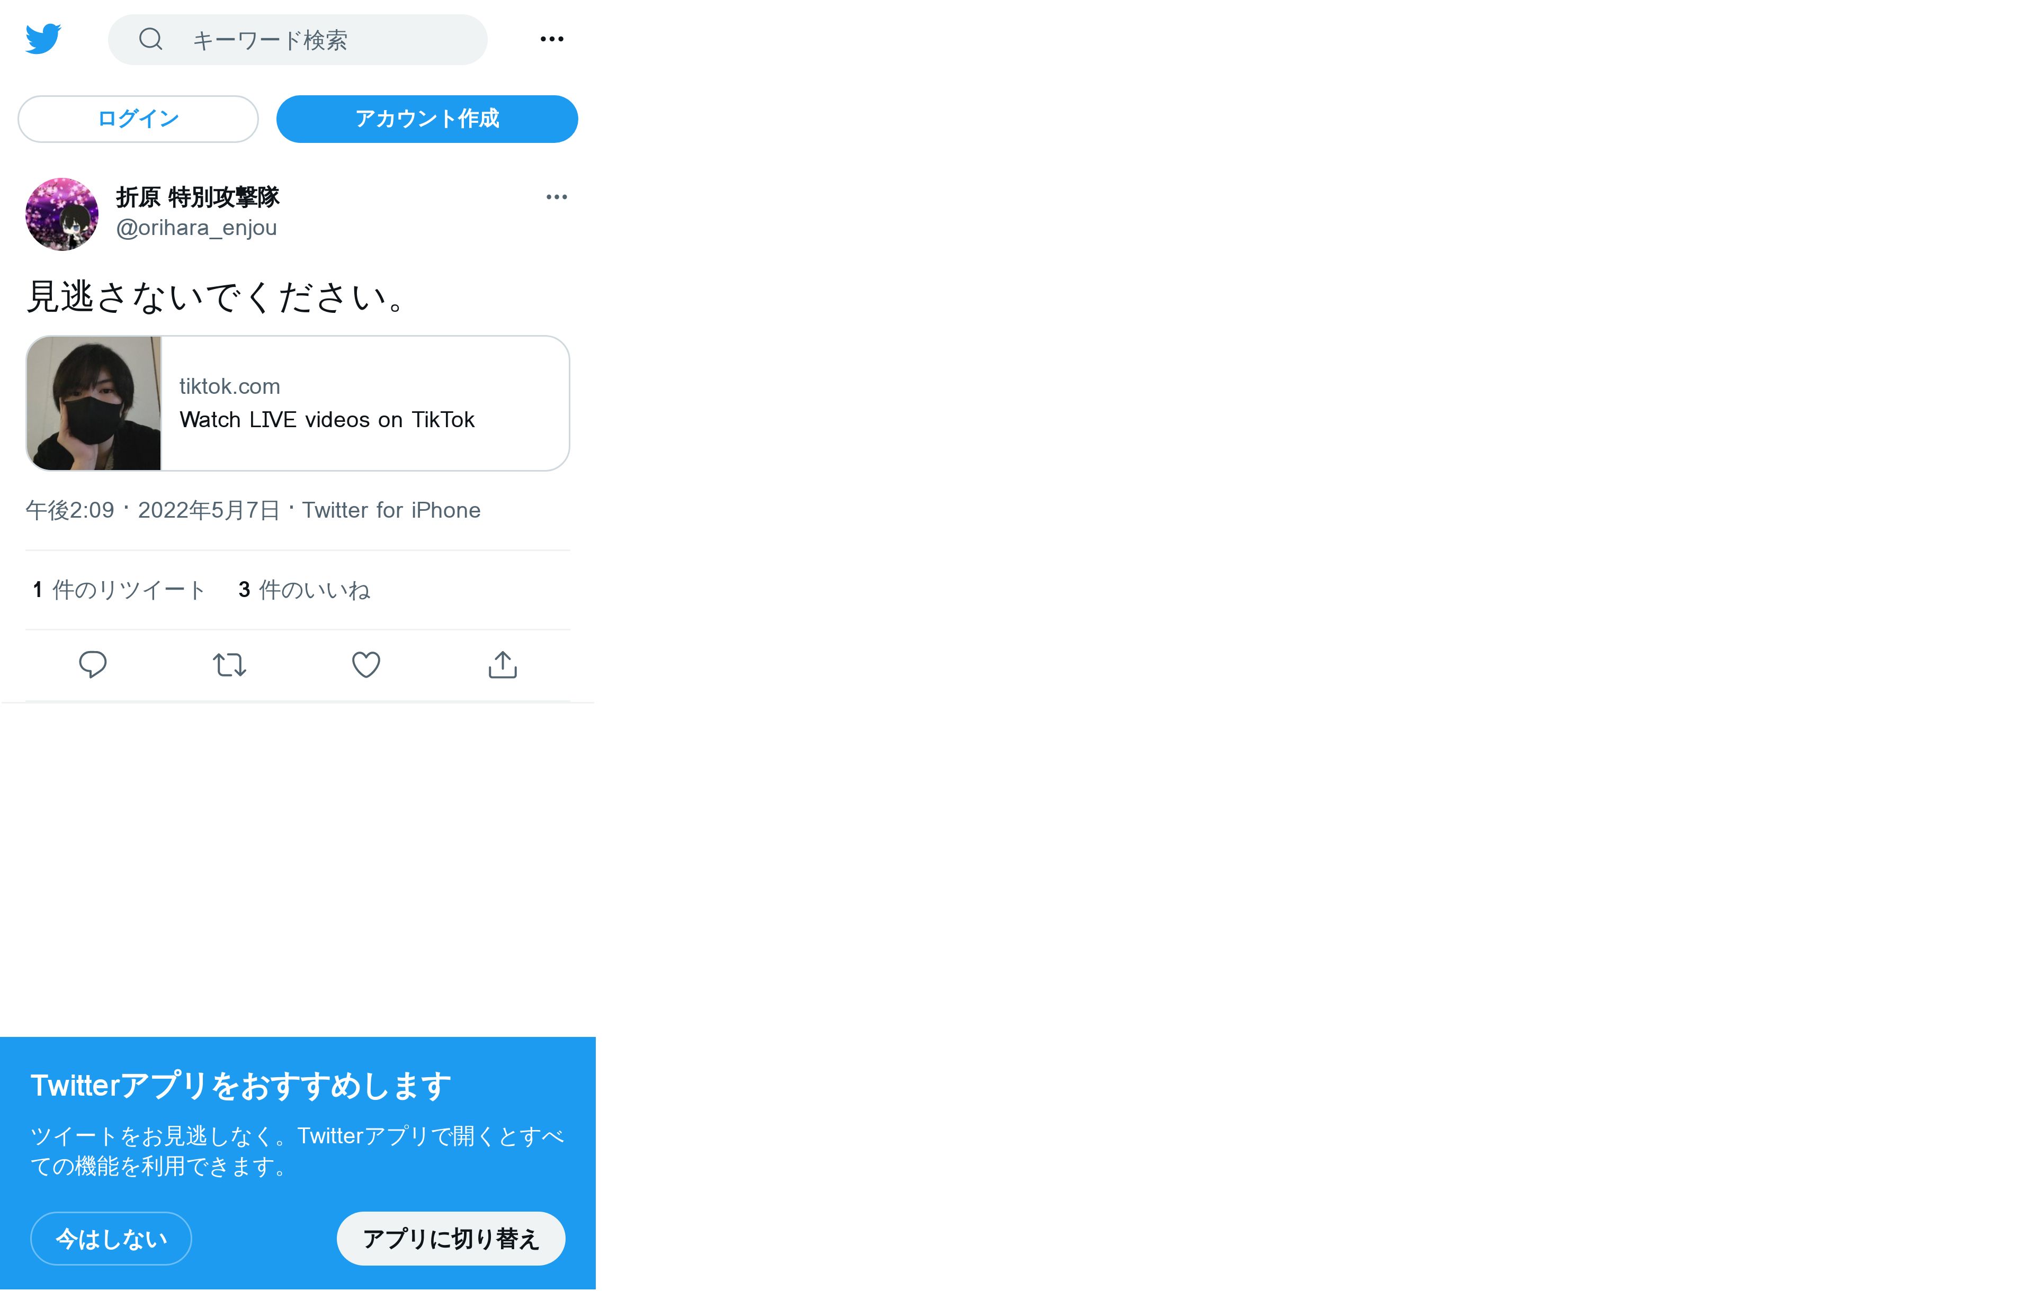Like the tweet with heart icon
Image resolution: width=2040 pixels, height=1291 pixels.
pos(366,664)
